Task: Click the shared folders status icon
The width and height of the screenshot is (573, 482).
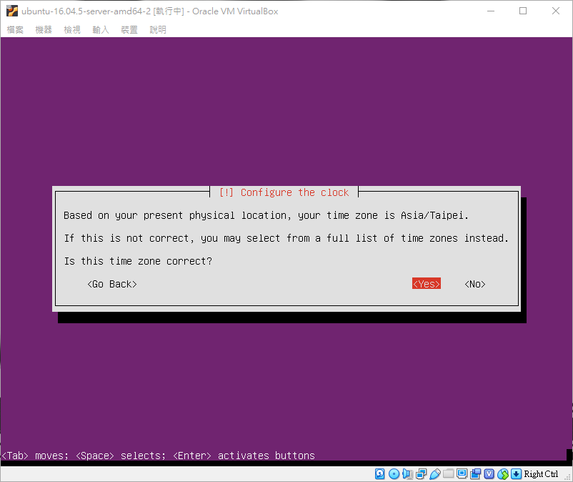Action: point(449,474)
